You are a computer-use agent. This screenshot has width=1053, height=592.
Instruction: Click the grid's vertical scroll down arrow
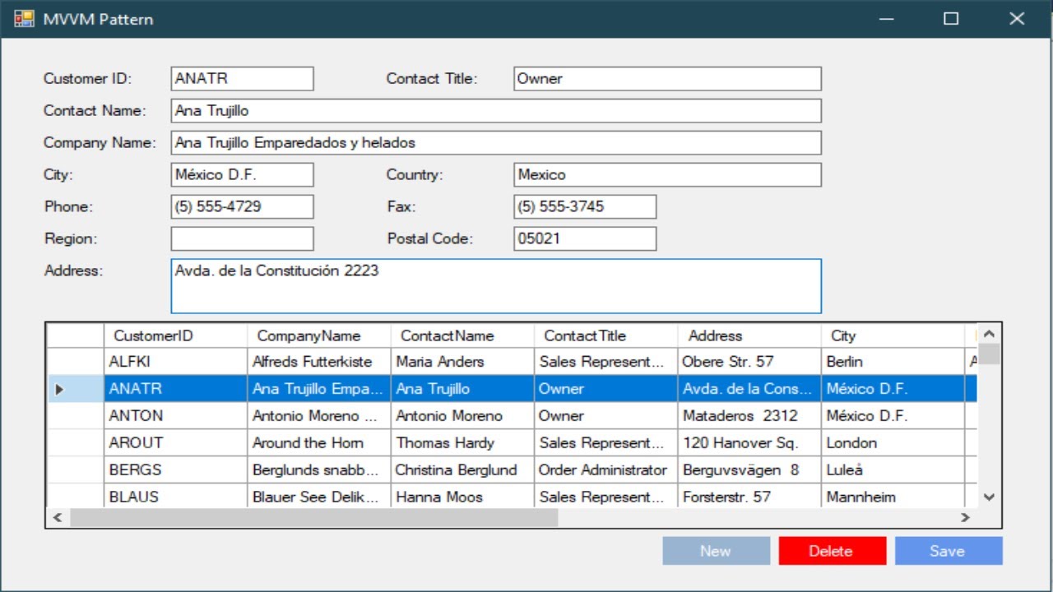989,497
